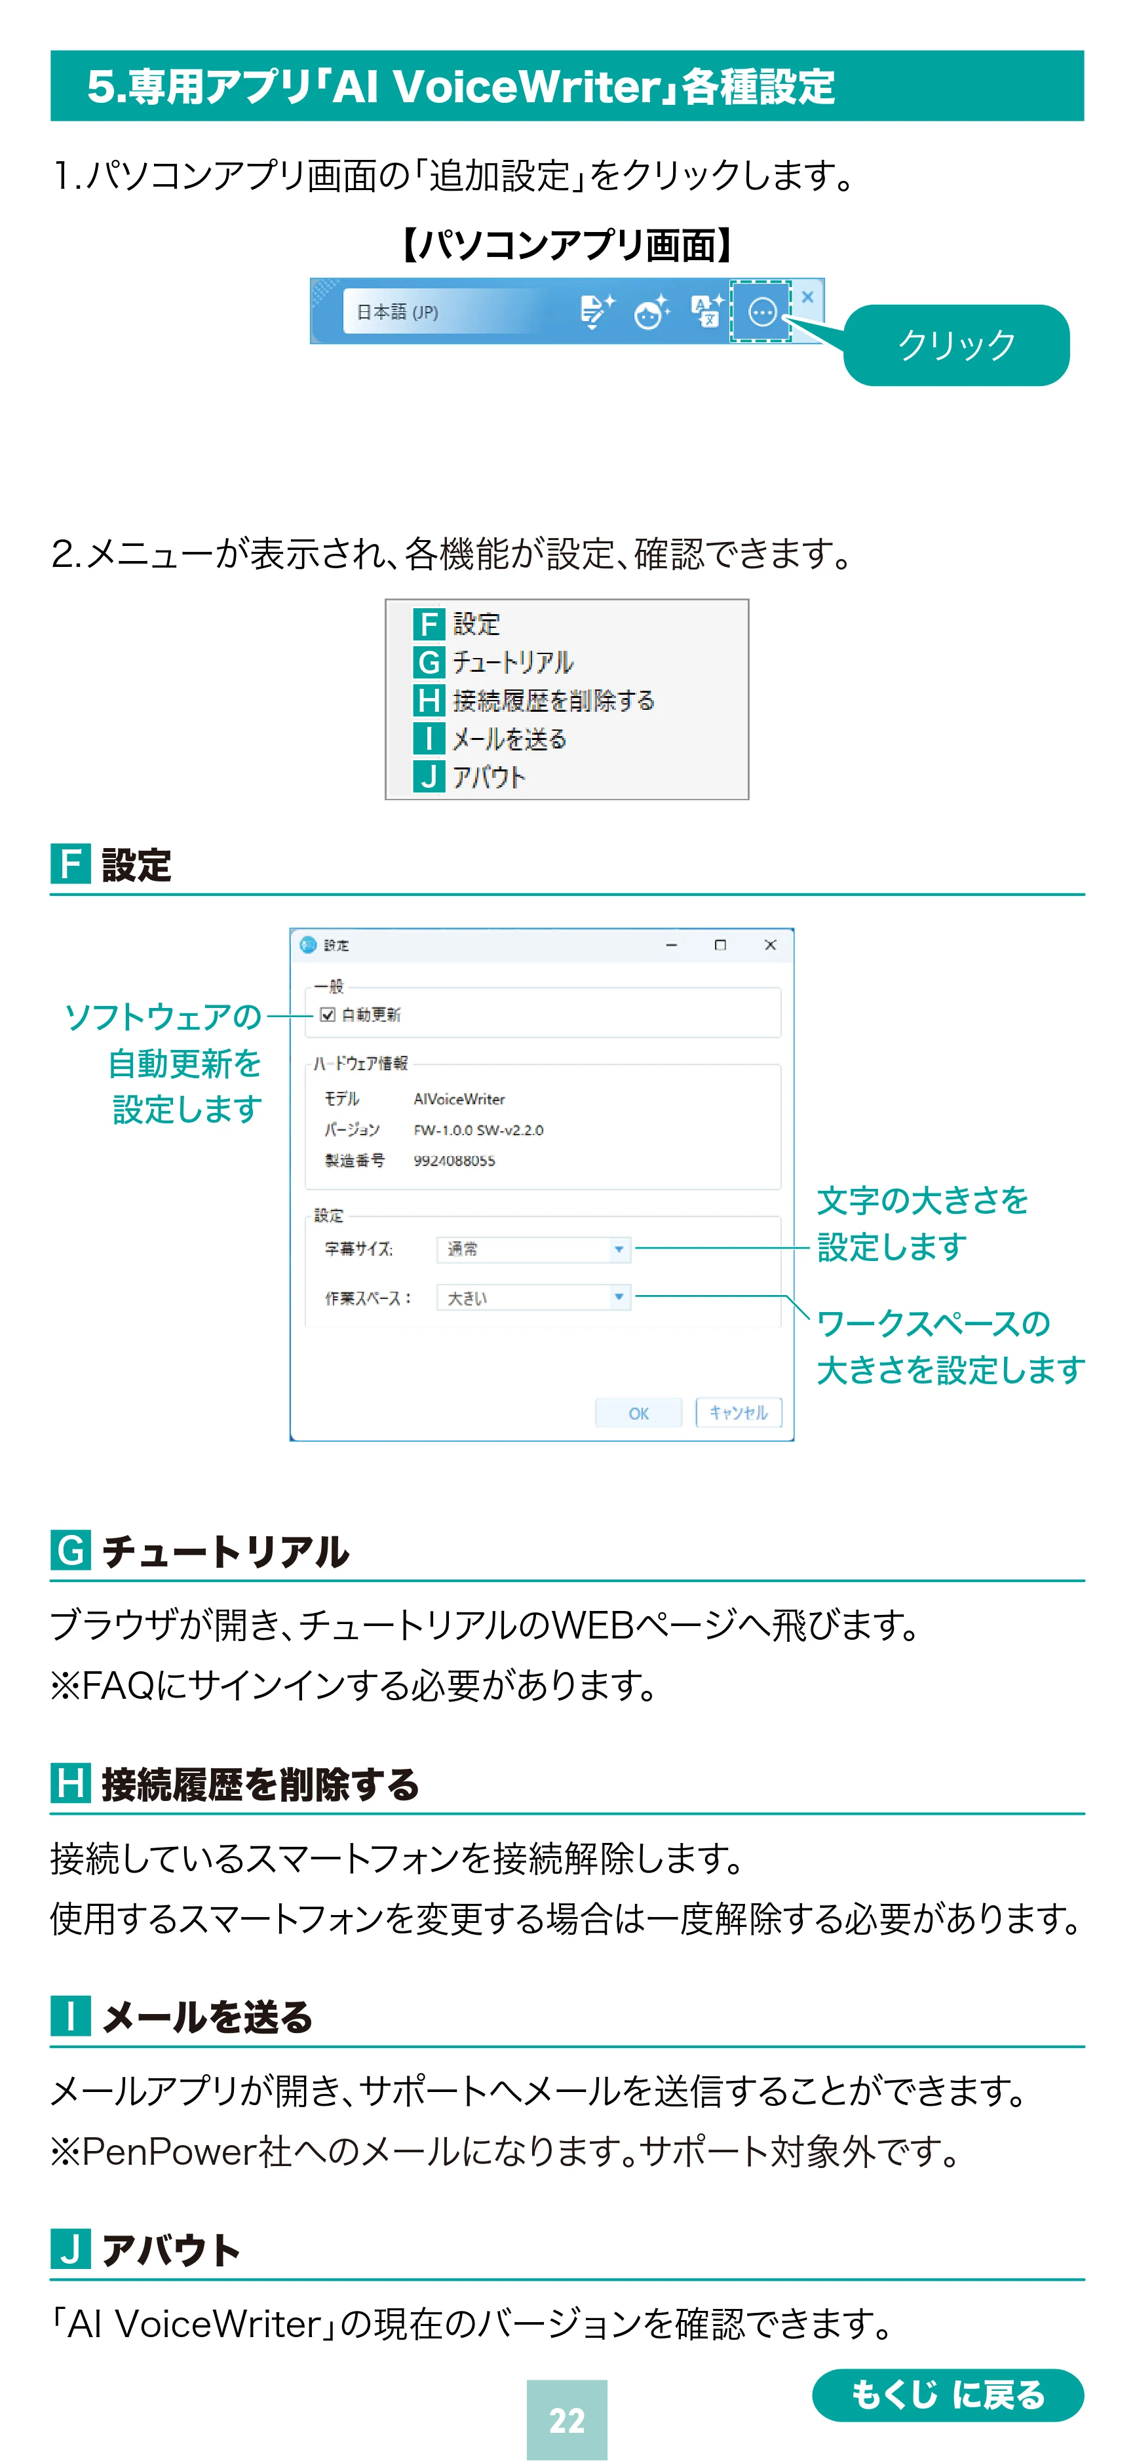Click the G チュートリアル section heading

point(200,1551)
